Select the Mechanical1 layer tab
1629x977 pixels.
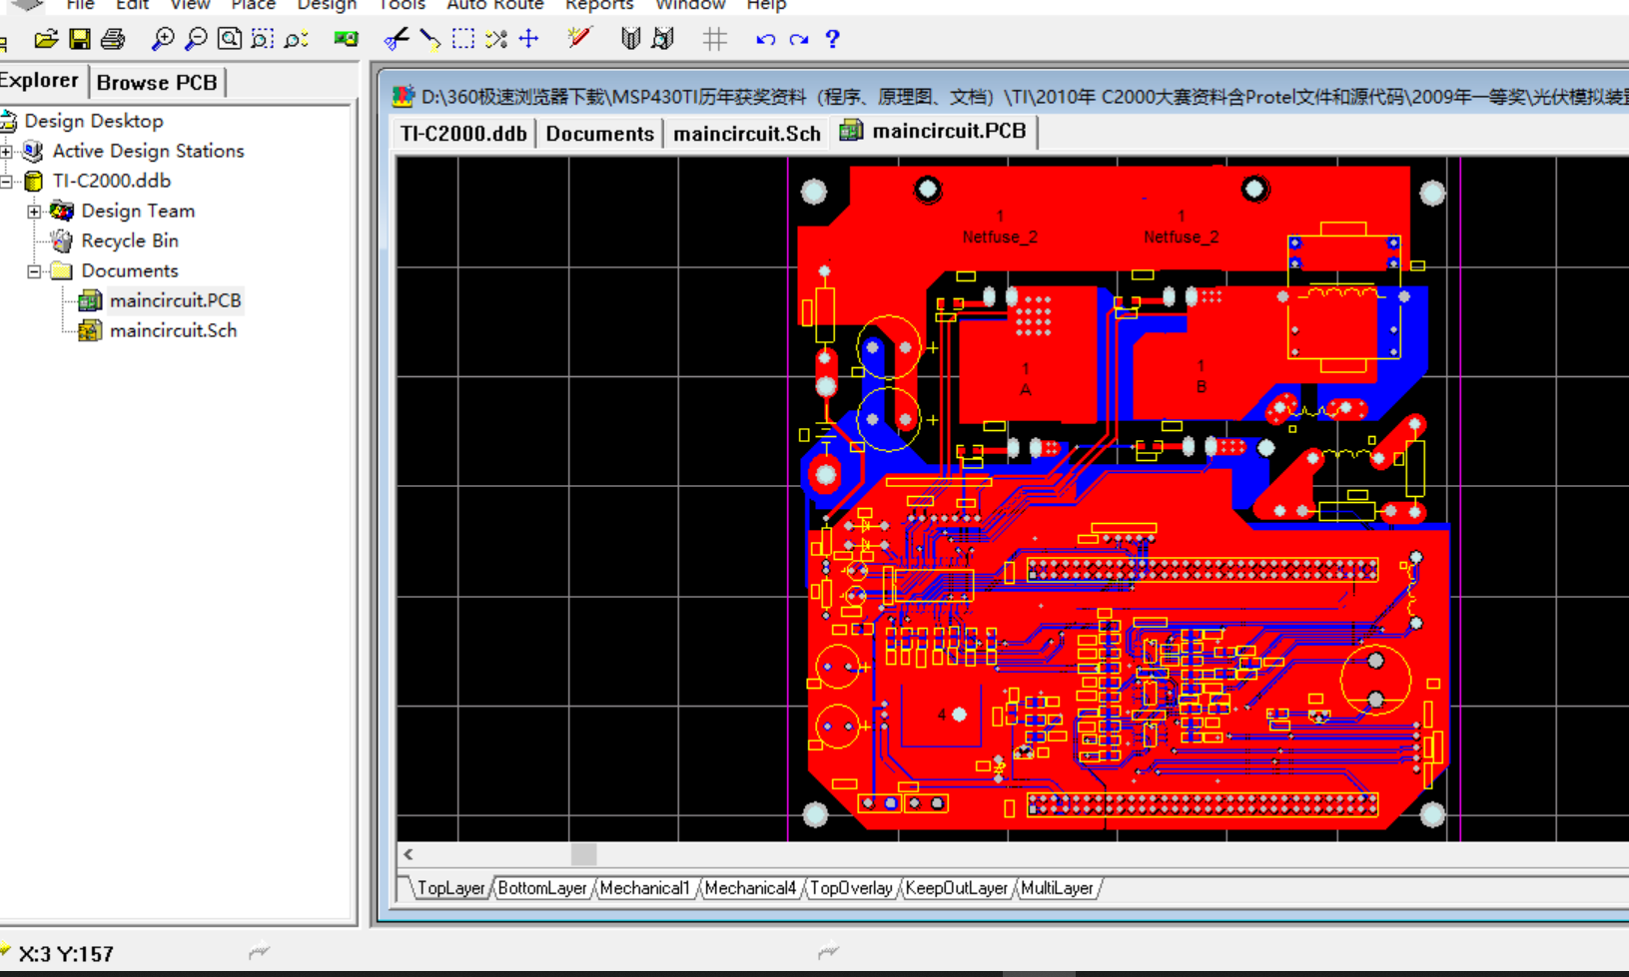click(x=644, y=888)
